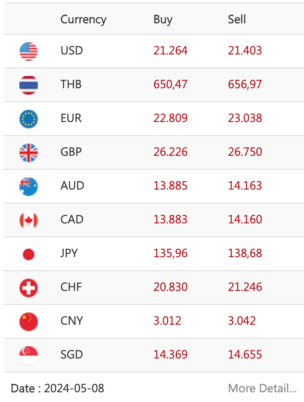Select the Australia flag icon
The image size is (304, 402).
[28, 187]
